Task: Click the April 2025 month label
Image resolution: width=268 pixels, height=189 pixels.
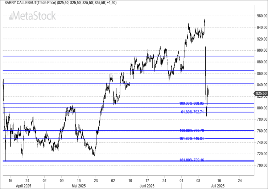Action: pyautogui.click(x=24, y=186)
